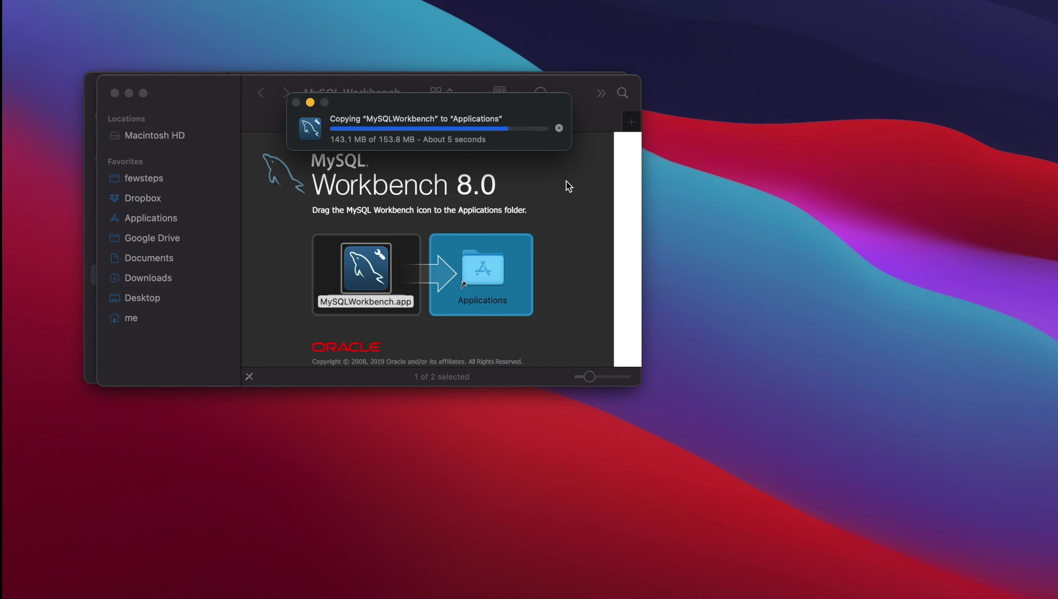The image size is (1058, 599).
Task: Click the Locations section header
Action: point(126,119)
